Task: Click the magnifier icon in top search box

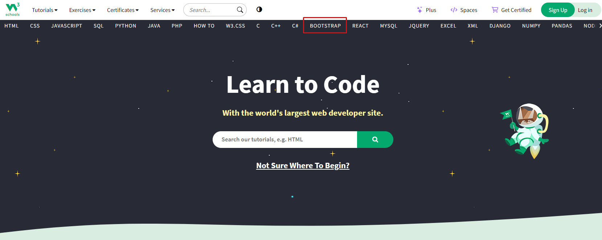Action: [240, 10]
